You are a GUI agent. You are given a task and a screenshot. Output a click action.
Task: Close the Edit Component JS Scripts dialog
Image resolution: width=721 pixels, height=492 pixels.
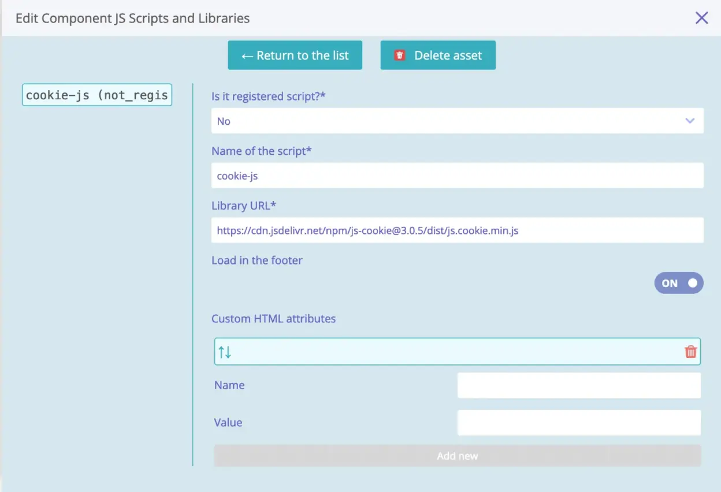pyautogui.click(x=701, y=18)
